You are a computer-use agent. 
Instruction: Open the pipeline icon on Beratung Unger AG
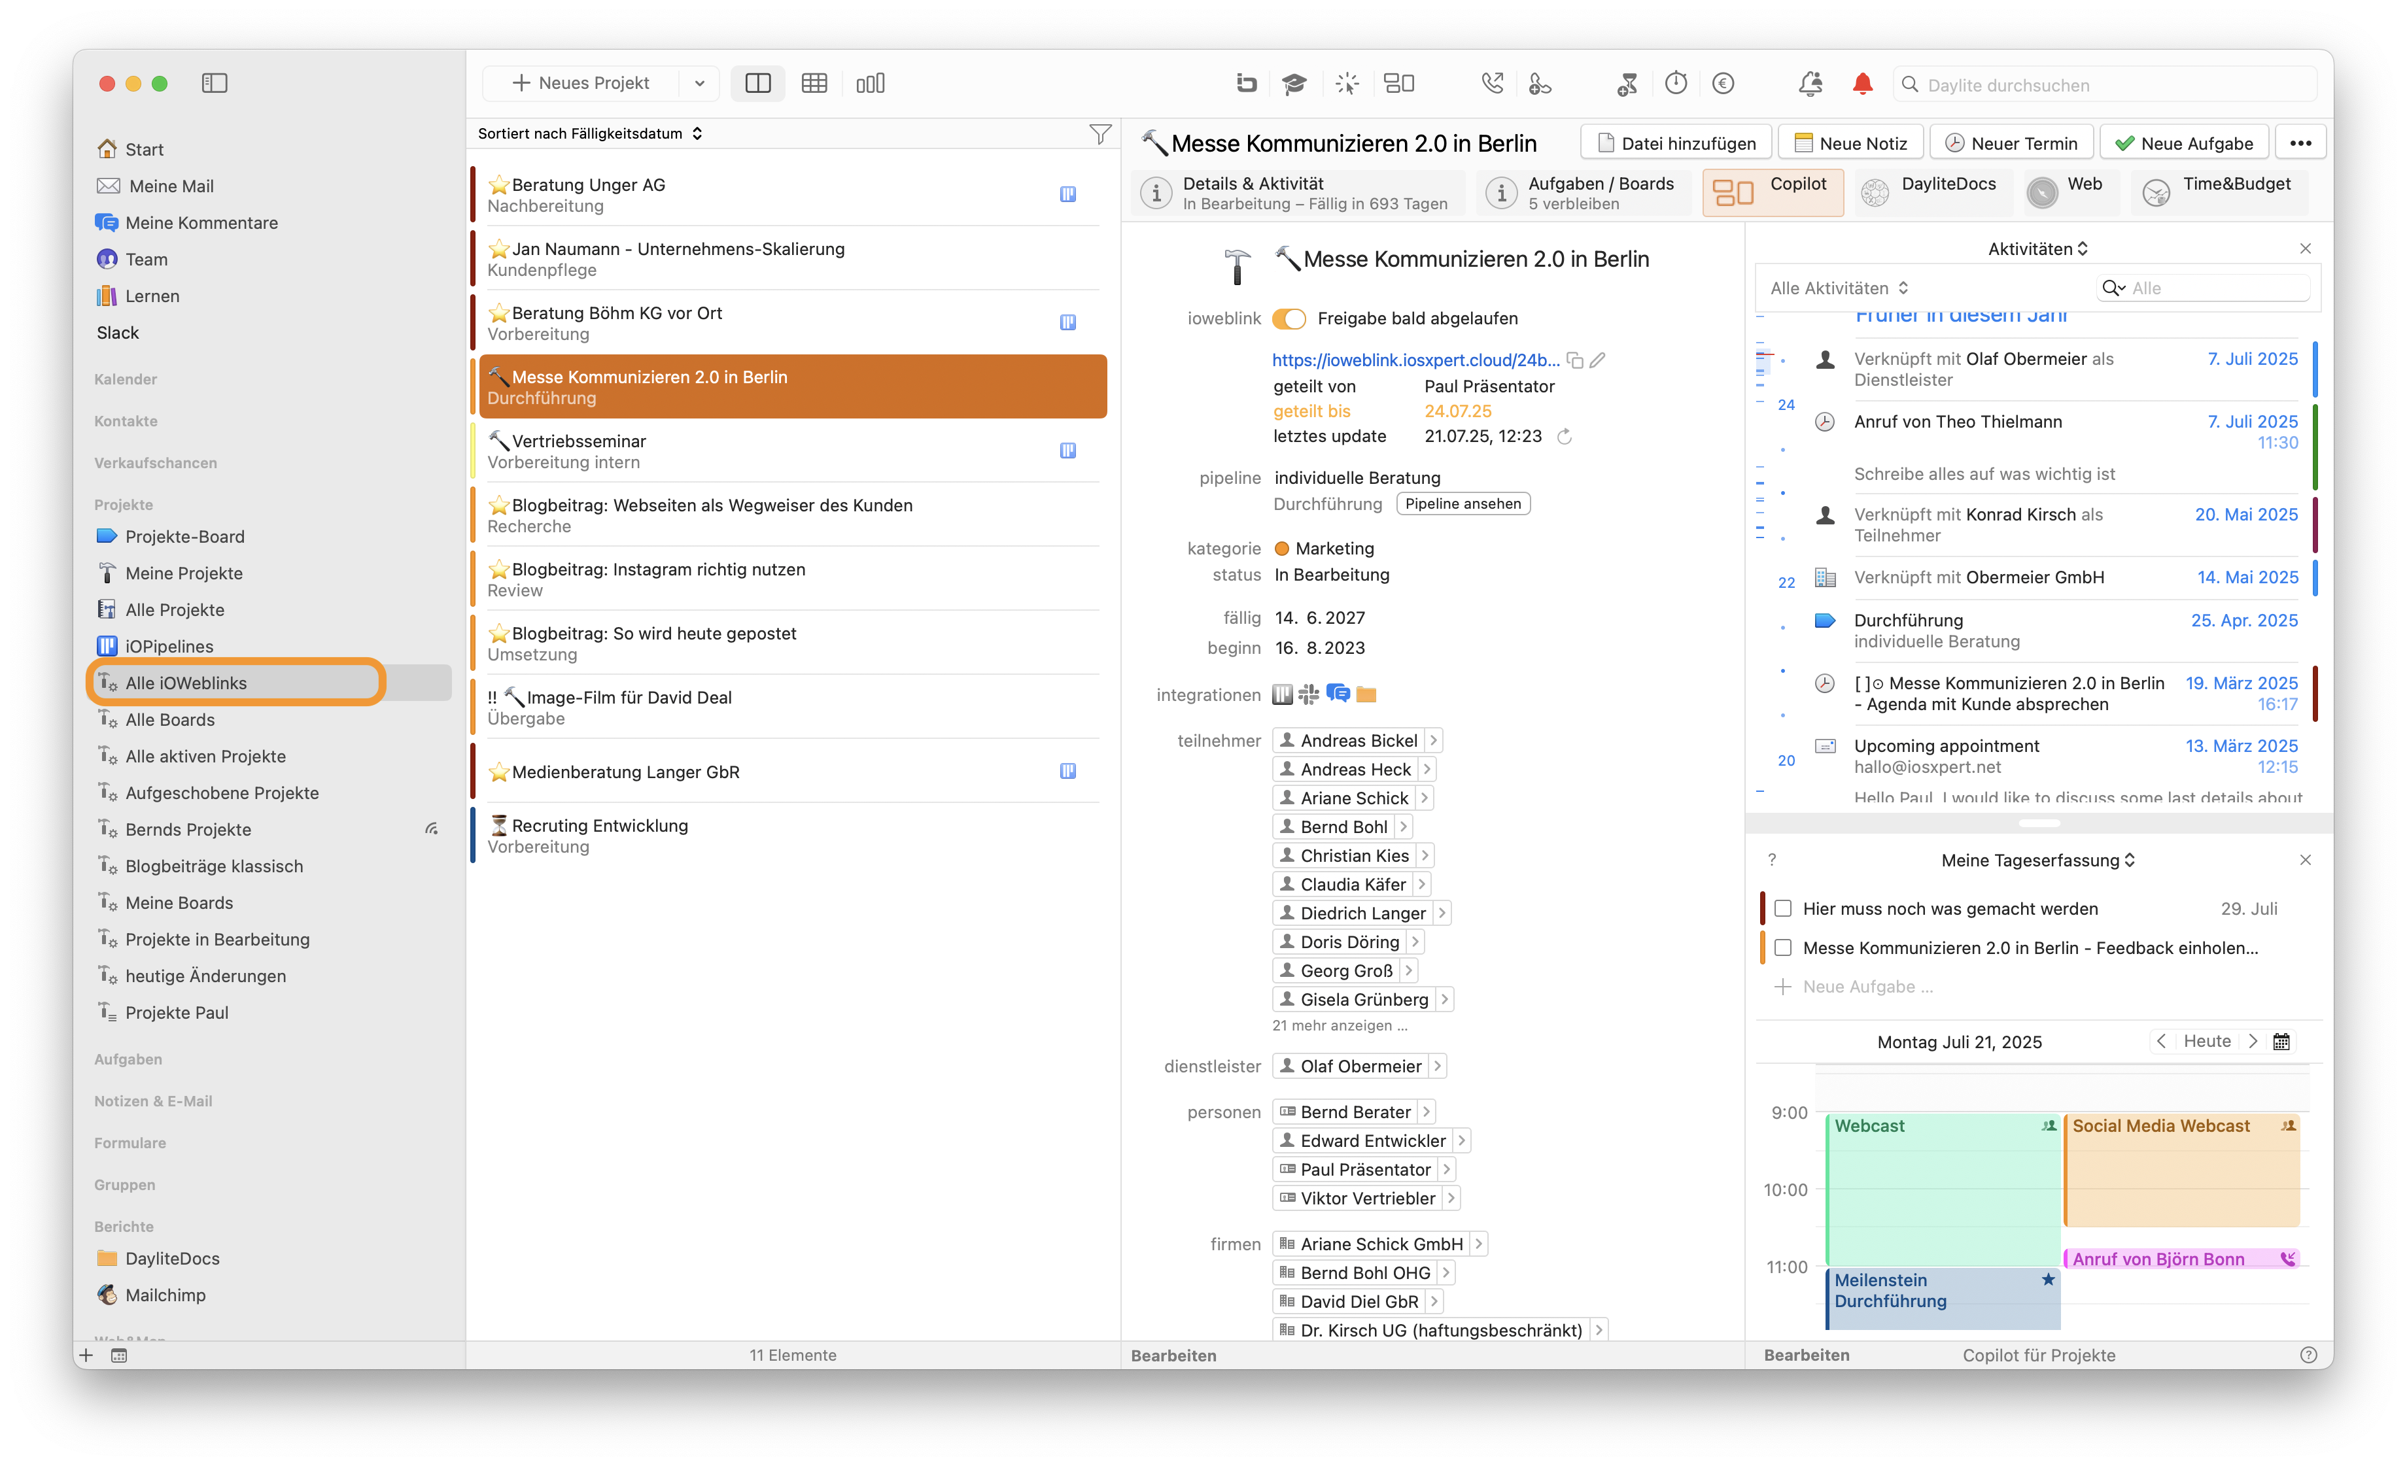pyautogui.click(x=1067, y=194)
